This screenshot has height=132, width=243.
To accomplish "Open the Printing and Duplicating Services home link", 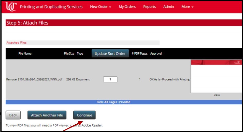I will (x=51, y=7).
